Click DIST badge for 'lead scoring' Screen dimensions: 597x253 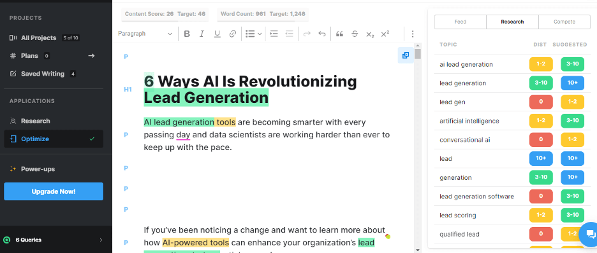541,215
